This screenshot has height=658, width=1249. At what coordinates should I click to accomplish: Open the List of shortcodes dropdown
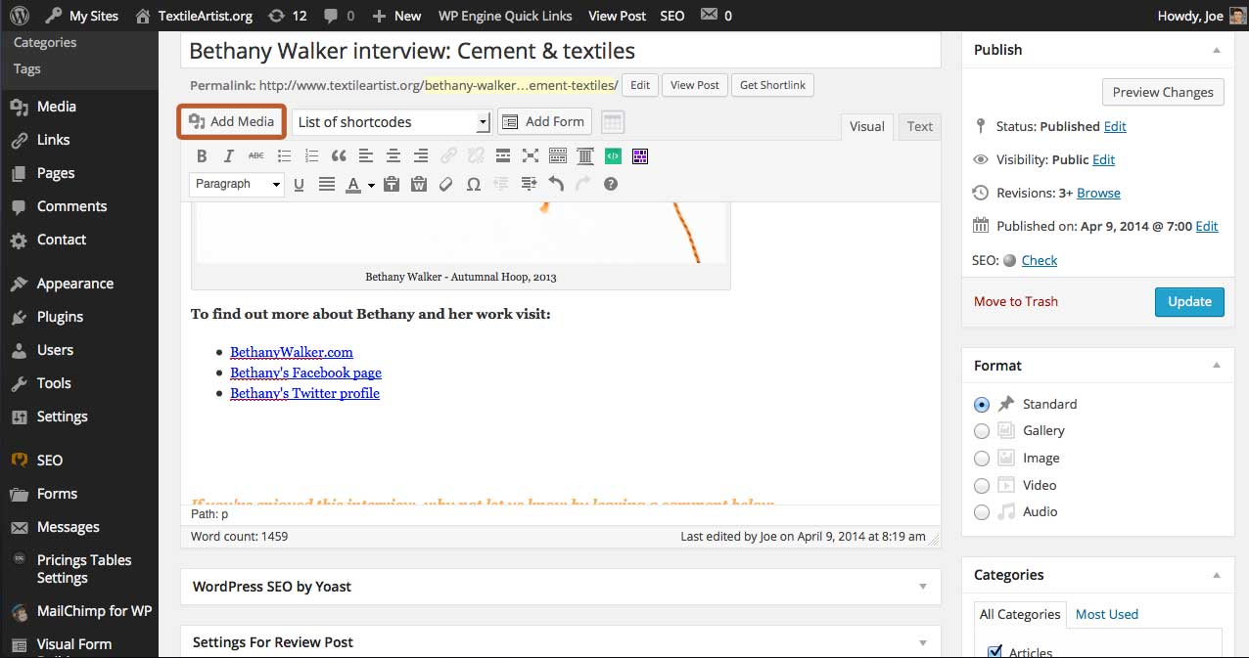[391, 122]
